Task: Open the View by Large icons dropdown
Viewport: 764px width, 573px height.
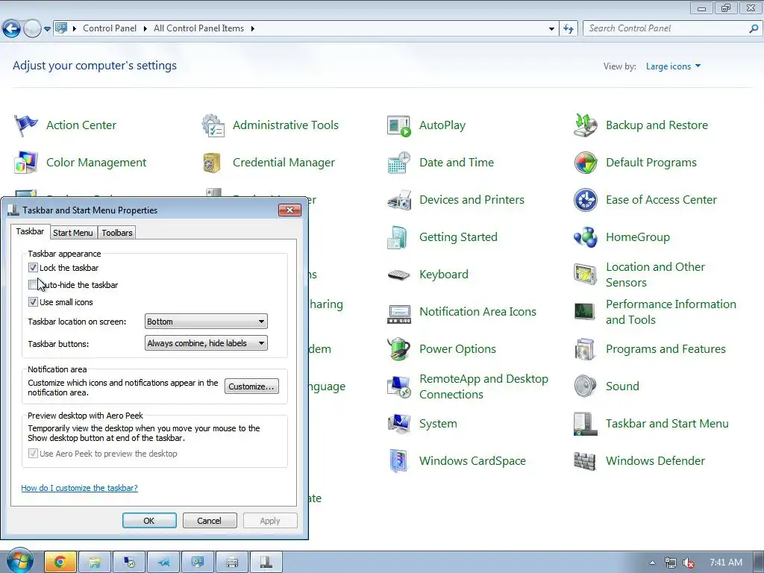Action: pos(674,66)
